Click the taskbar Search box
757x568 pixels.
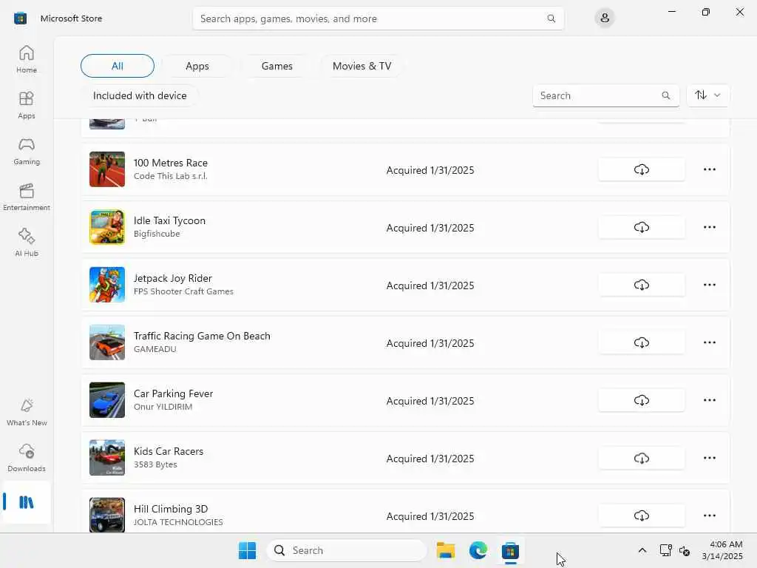(346, 550)
